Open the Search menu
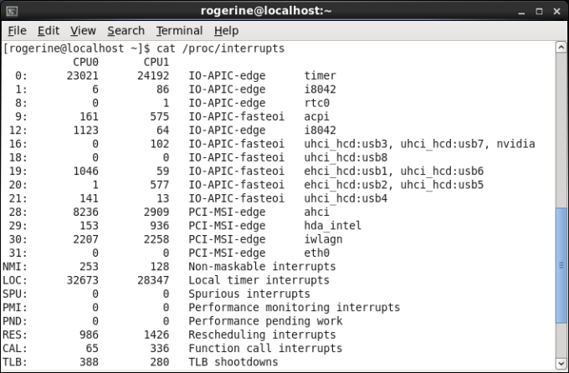569x373 pixels. (x=126, y=31)
